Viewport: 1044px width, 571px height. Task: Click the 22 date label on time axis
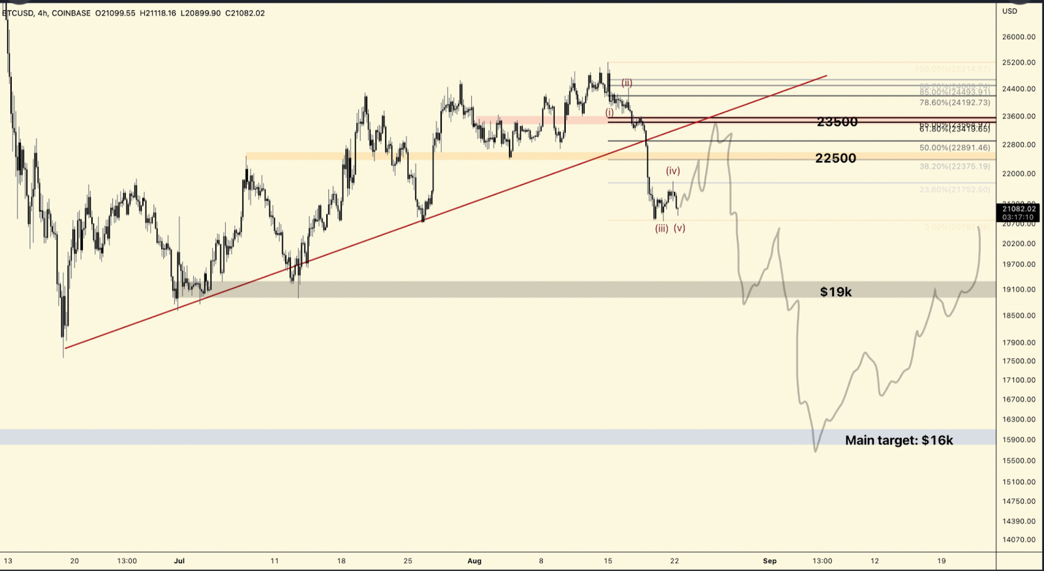[x=675, y=561]
